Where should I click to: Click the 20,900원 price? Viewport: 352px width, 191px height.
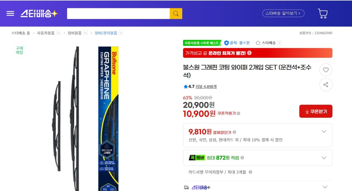click(199, 105)
